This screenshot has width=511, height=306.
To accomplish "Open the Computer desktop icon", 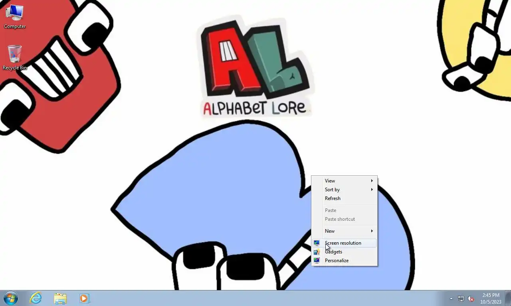I will [x=15, y=17].
